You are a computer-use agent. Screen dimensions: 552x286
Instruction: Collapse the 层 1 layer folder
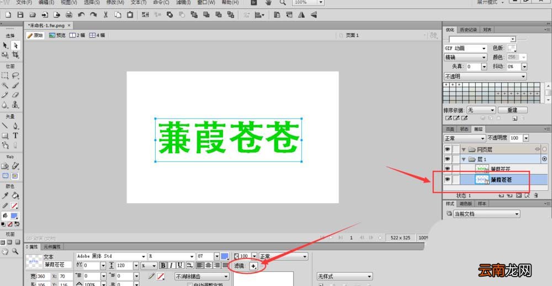[x=464, y=159]
